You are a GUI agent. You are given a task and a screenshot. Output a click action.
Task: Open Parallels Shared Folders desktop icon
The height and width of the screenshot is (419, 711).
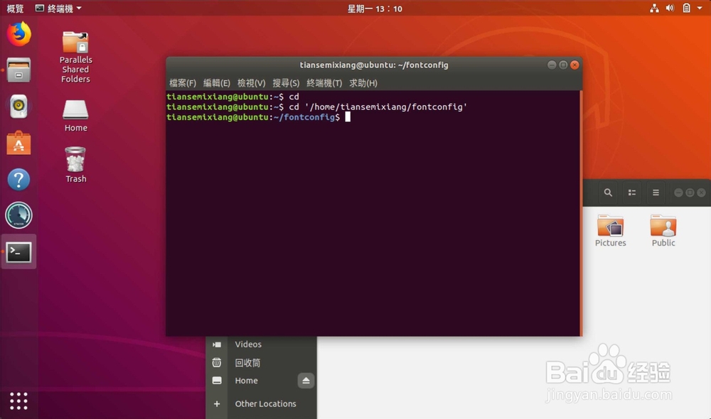pyautogui.click(x=76, y=57)
